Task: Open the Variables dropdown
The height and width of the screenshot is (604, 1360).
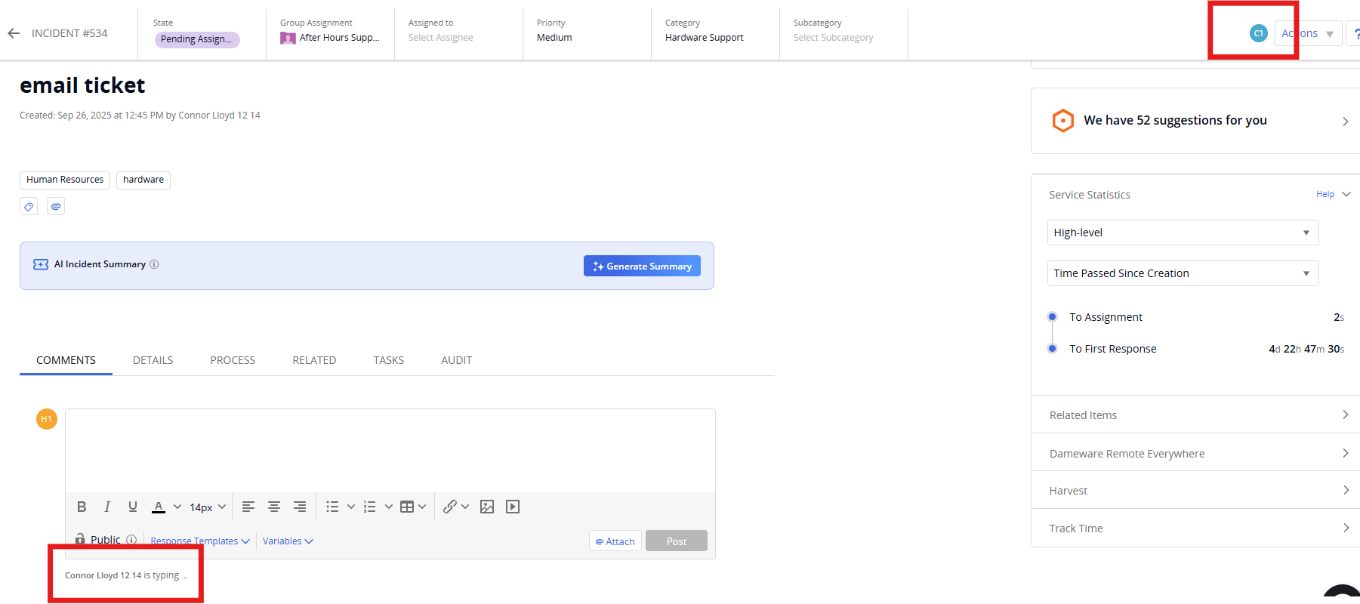Action: [288, 541]
